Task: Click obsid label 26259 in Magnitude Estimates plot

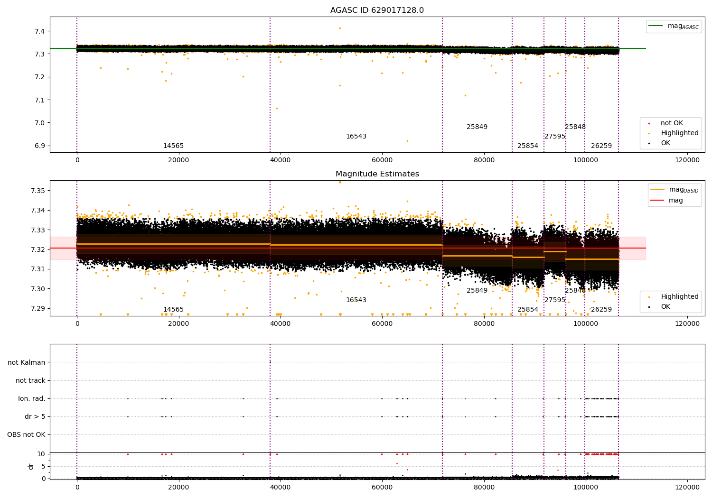Action: tap(601, 310)
